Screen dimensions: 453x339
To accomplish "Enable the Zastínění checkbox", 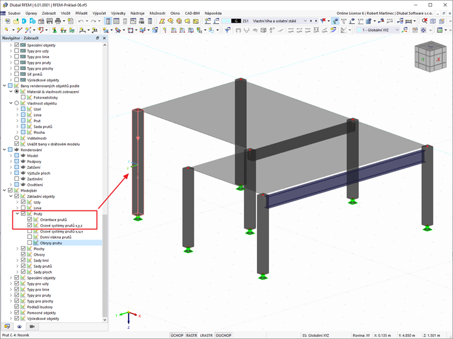I will 17,179.
